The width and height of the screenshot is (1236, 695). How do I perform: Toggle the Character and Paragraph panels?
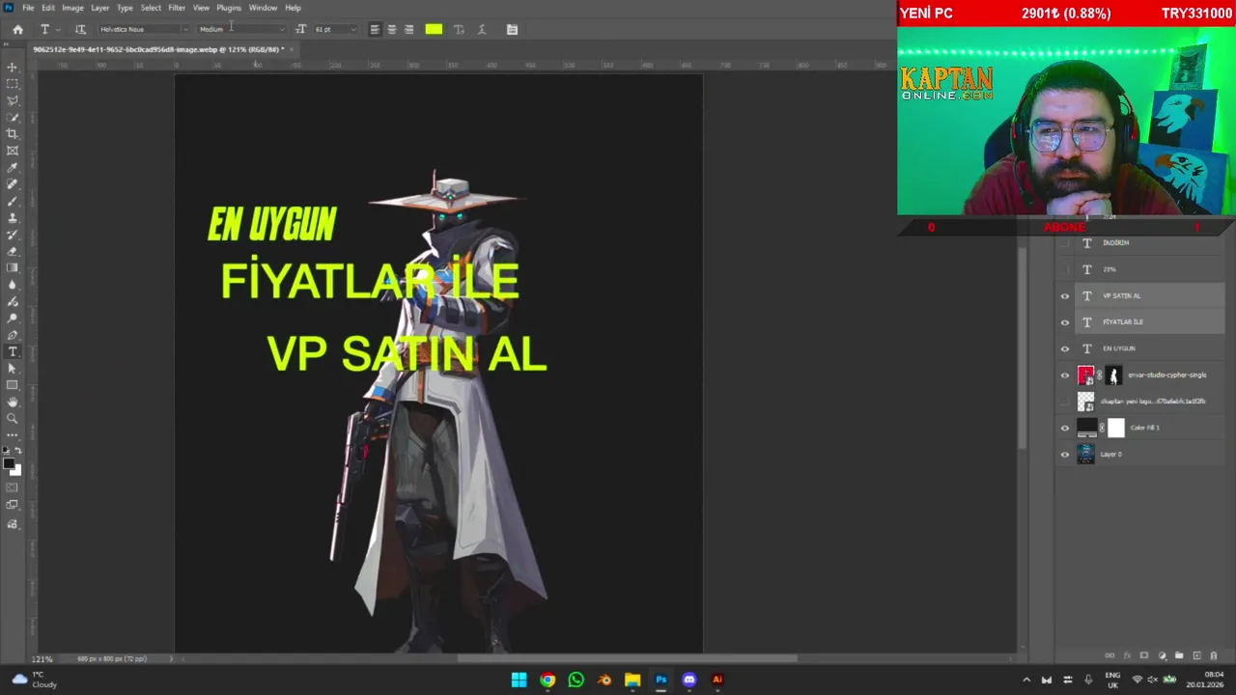512,29
